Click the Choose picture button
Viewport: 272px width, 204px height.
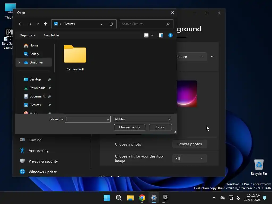point(130,127)
